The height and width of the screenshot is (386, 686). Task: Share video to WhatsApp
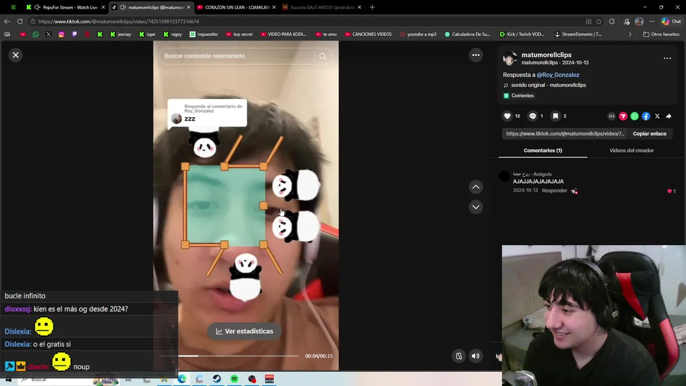(635, 116)
